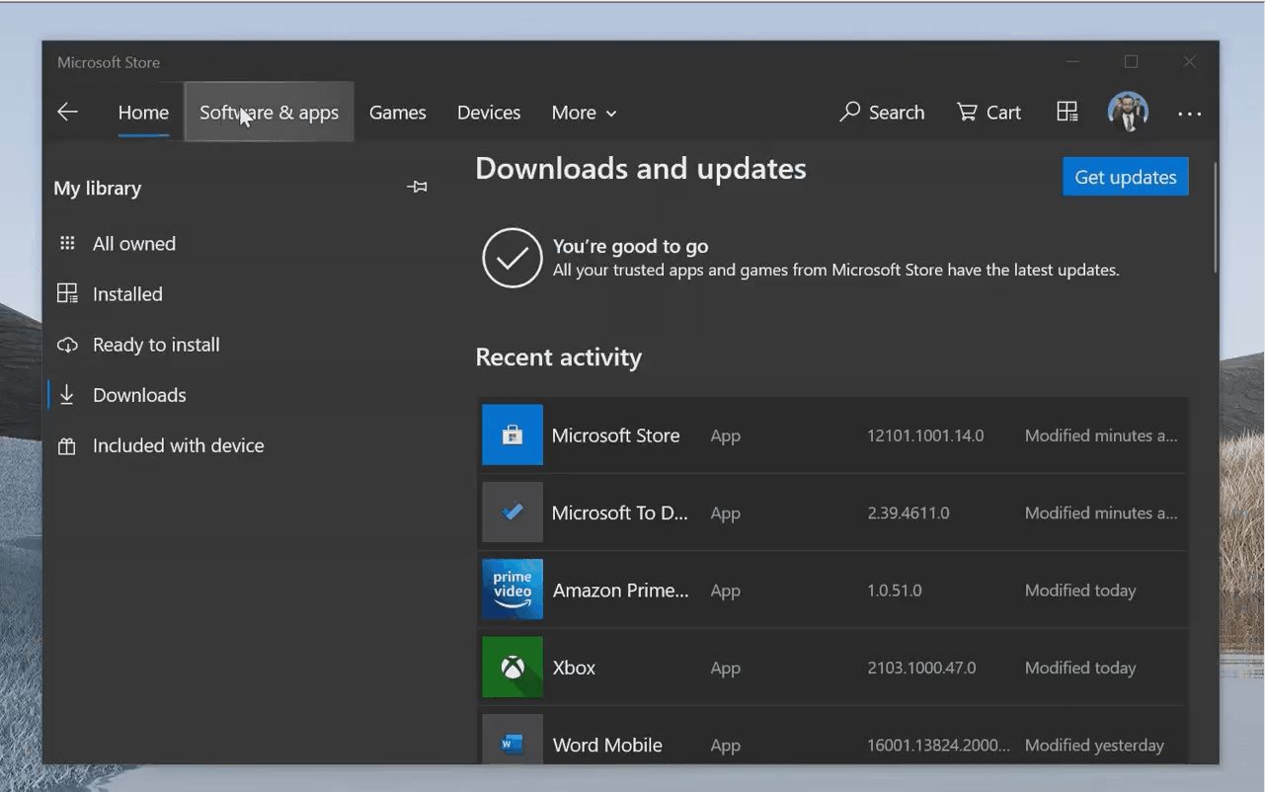
Task: Click Modified yesterday in Word Mobile row
Action: coord(1094,746)
